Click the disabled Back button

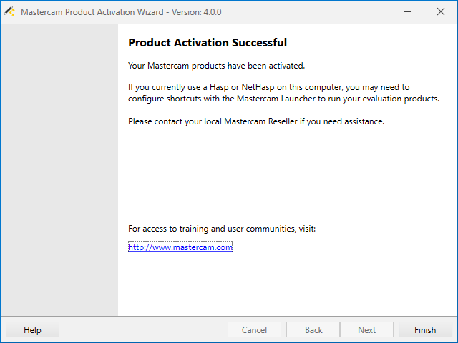click(x=313, y=330)
